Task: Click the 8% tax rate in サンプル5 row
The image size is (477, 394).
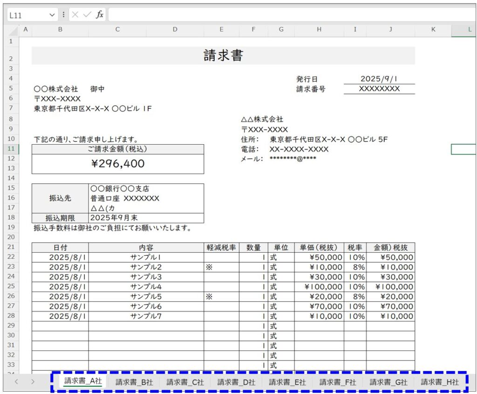Action: pos(355,296)
